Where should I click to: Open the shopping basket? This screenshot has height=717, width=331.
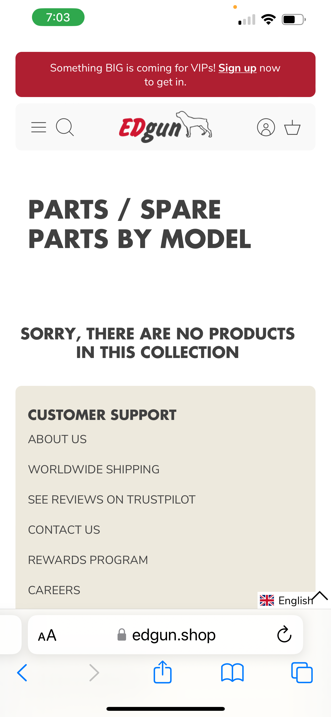click(292, 128)
